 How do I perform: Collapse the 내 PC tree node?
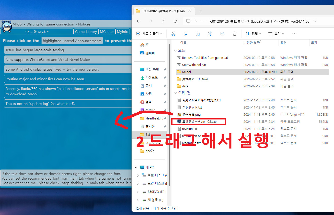(x=136, y=167)
